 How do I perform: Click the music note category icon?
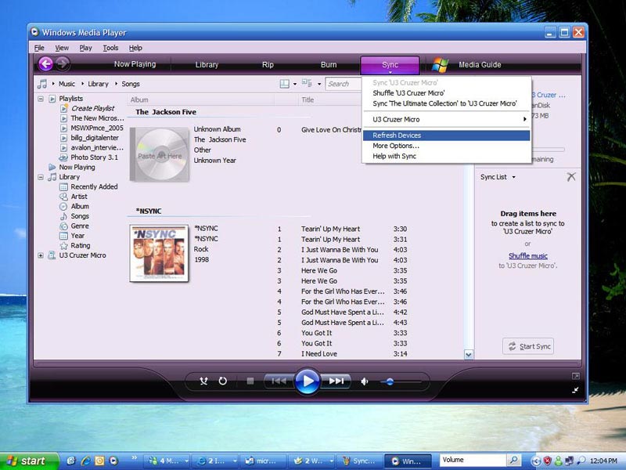click(x=42, y=84)
